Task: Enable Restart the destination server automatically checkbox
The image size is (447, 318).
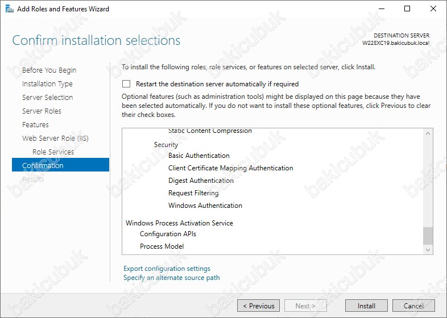Action: click(x=126, y=83)
